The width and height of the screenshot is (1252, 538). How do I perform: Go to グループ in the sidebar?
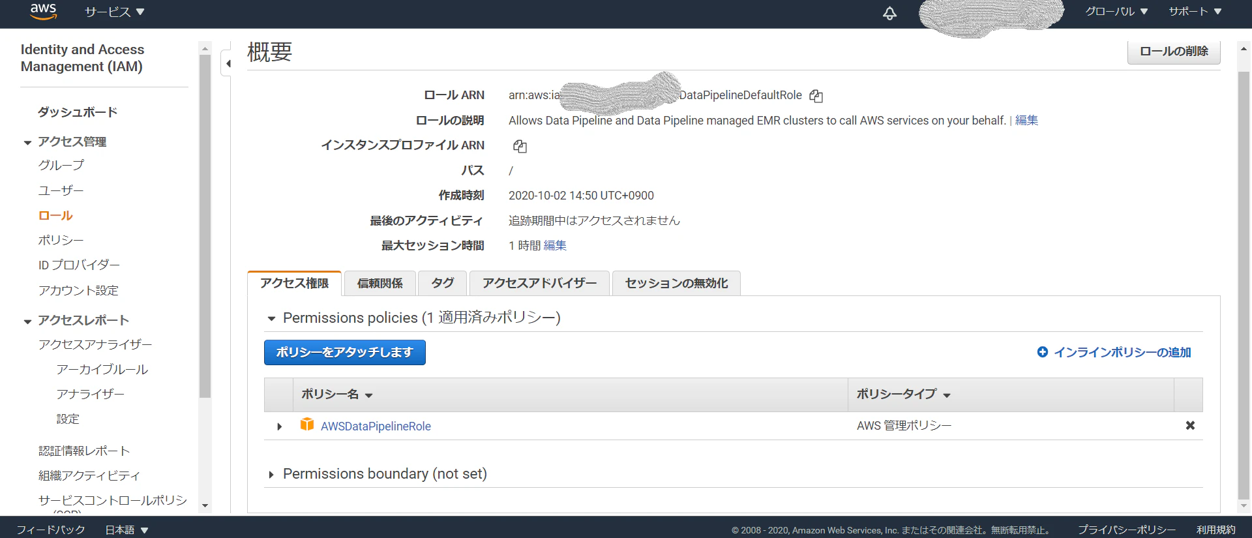tap(61, 165)
